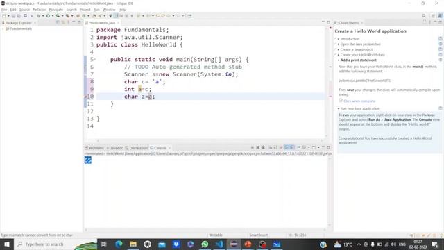Expand the Fundamentals project tree node

tap(3, 28)
